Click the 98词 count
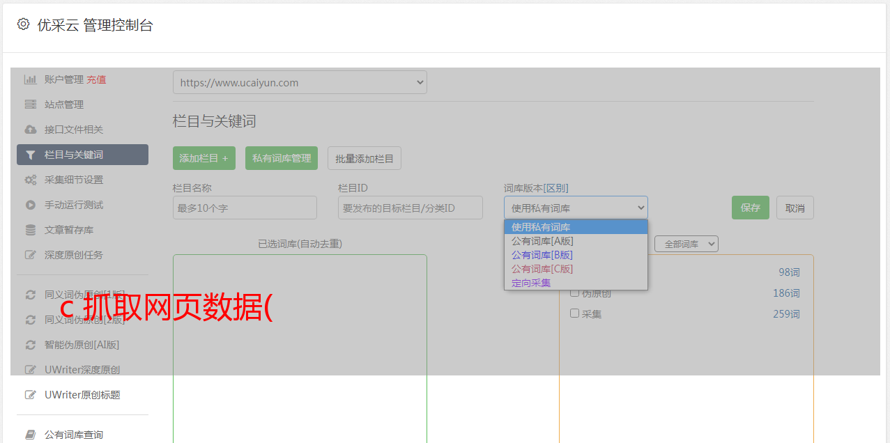The height and width of the screenshot is (443, 890). click(789, 272)
